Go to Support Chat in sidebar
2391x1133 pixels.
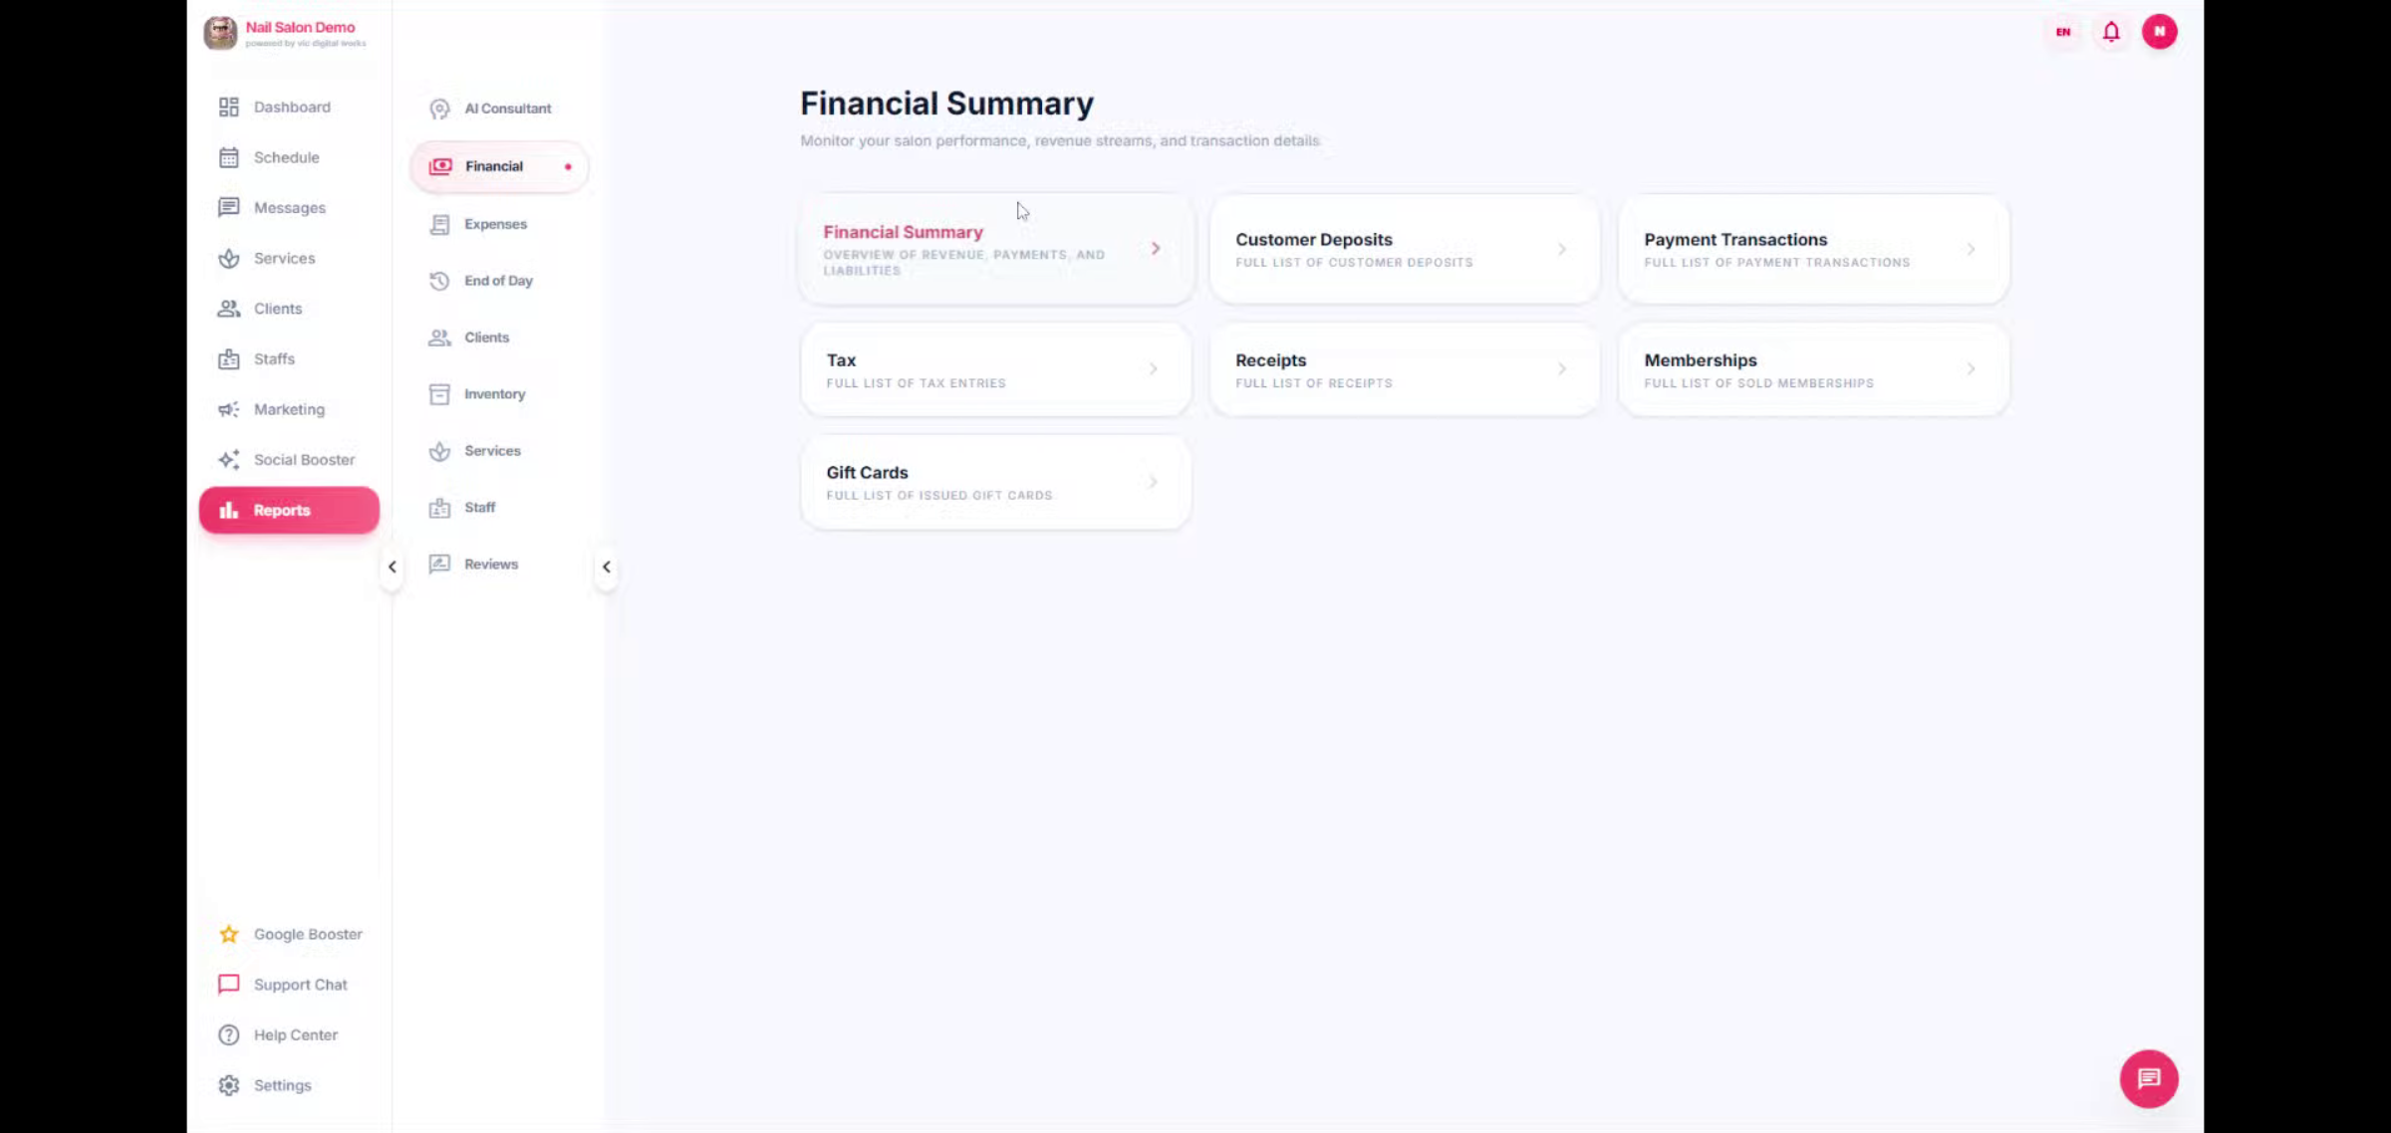pyautogui.click(x=299, y=985)
